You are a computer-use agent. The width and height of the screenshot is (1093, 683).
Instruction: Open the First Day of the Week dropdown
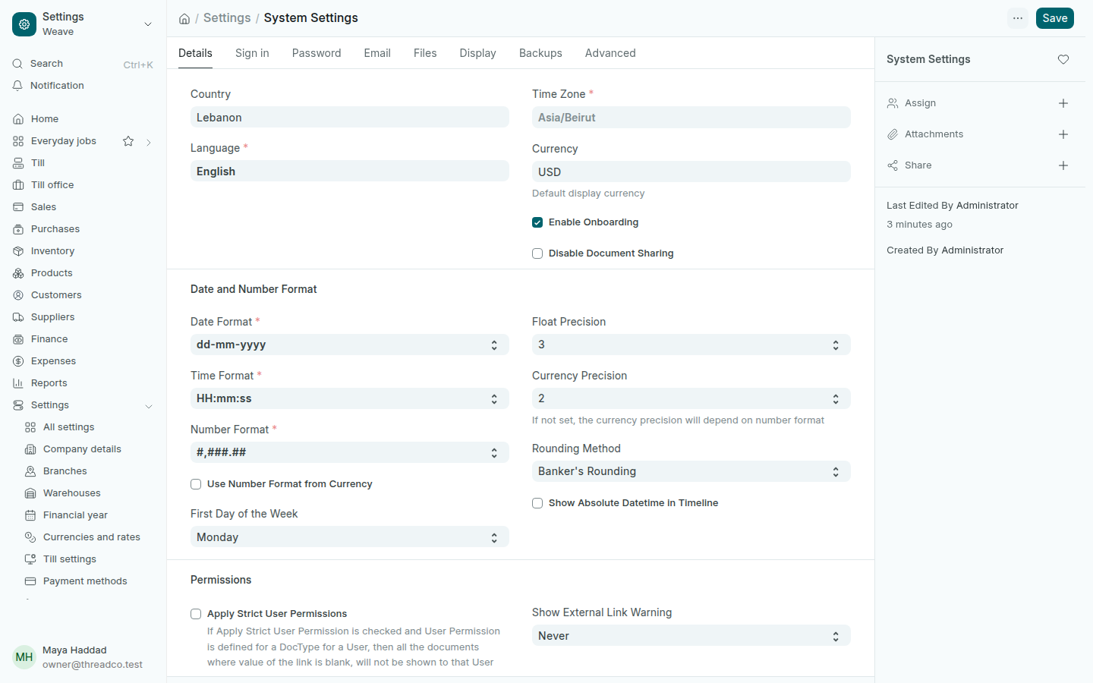(350, 537)
